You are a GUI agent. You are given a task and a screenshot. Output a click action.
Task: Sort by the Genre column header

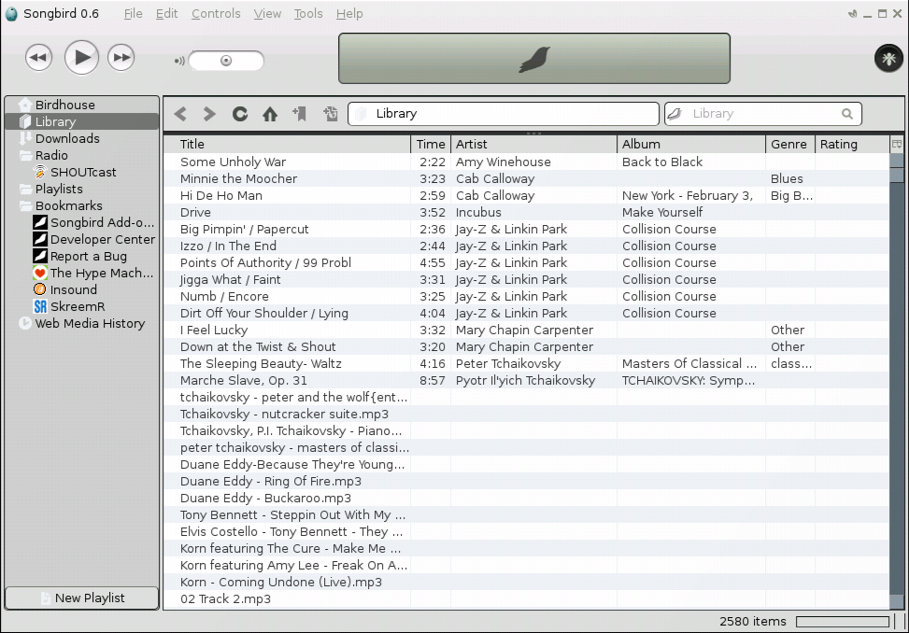pyautogui.click(x=790, y=144)
